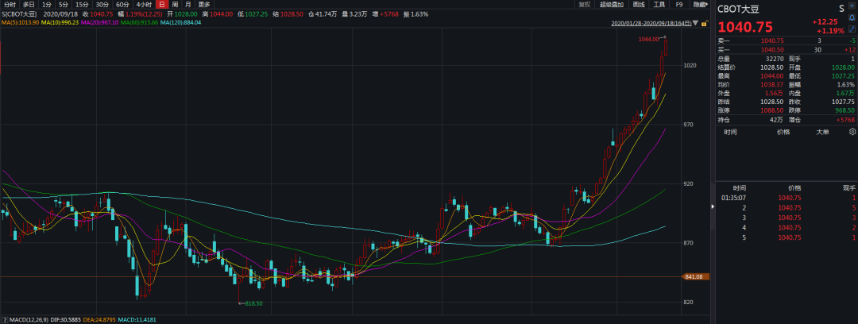
Task: Click the F9 button
Action: click(679, 5)
